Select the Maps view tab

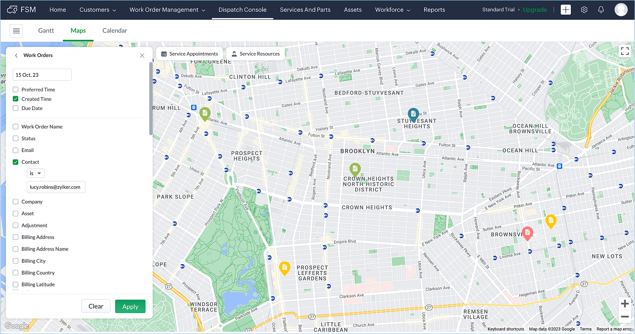pyautogui.click(x=78, y=30)
